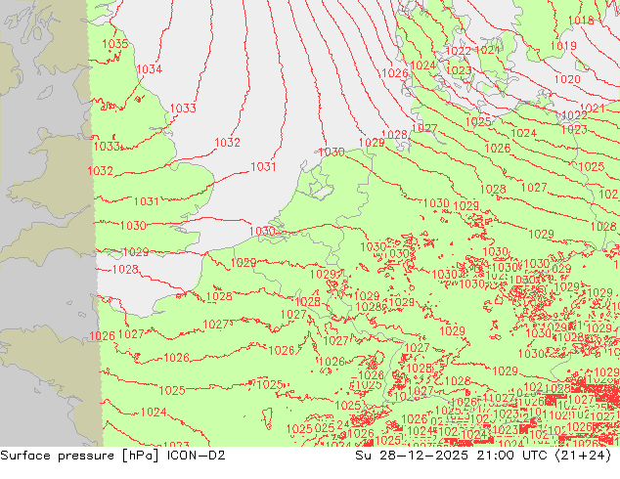The width and height of the screenshot is (620, 479).
Task: Click the 'Surface pressure [hPa]' caption text
Action: click(x=80, y=456)
